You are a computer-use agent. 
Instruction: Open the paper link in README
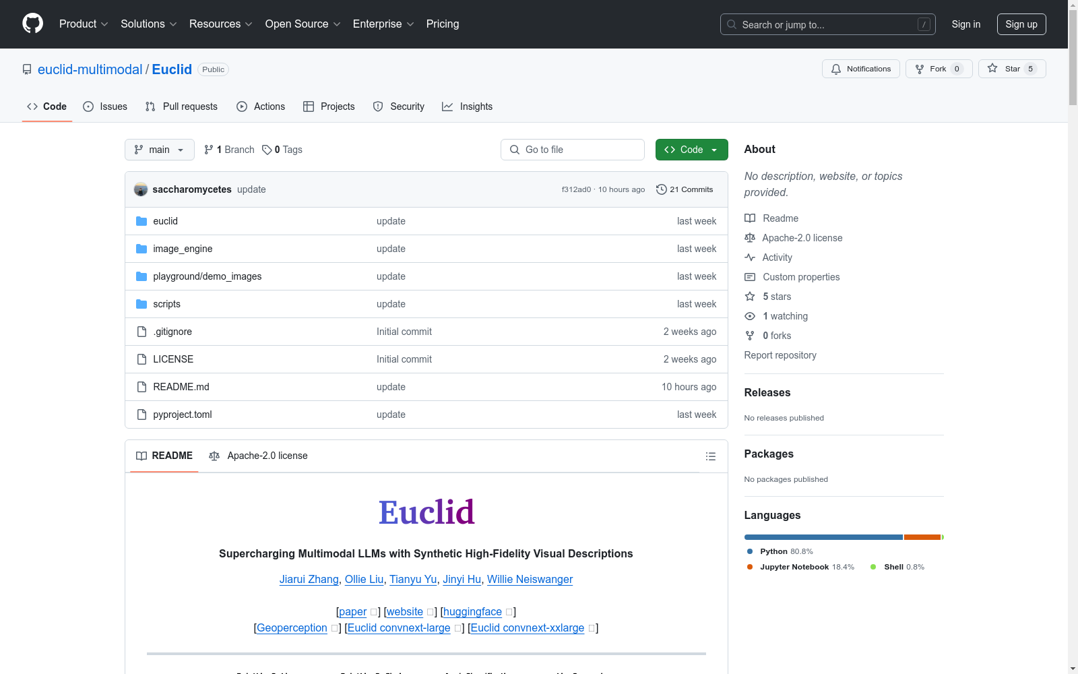(x=352, y=612)
